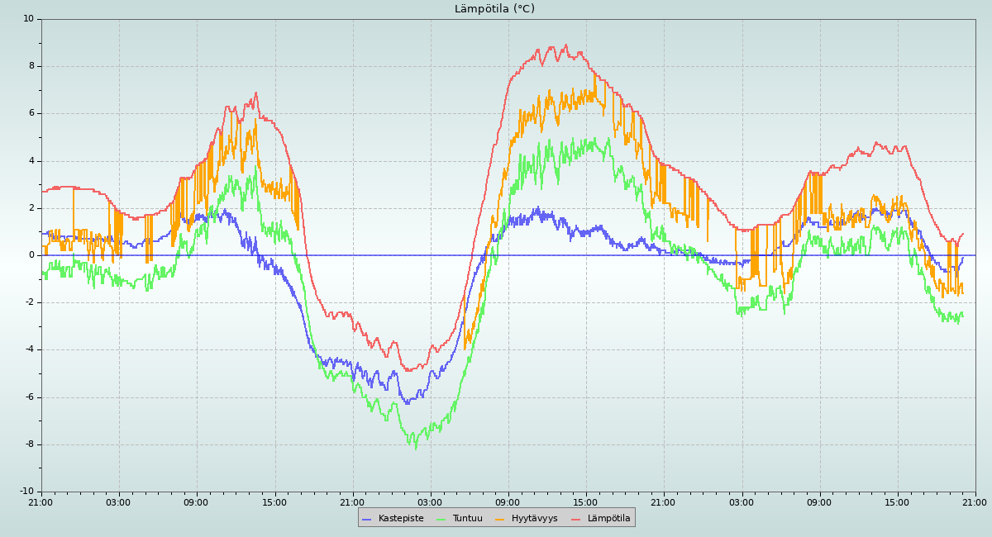
Task: Click red line swatch beside legend Lämpötila
Action: 576,519
